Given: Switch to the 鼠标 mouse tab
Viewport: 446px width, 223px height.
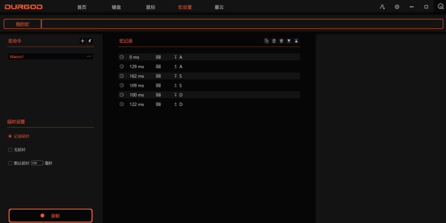Looking at the screenshot, I should click(151, 7).
